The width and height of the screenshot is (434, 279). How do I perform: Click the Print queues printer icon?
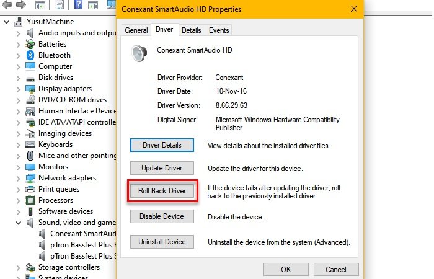click(30, 189)
